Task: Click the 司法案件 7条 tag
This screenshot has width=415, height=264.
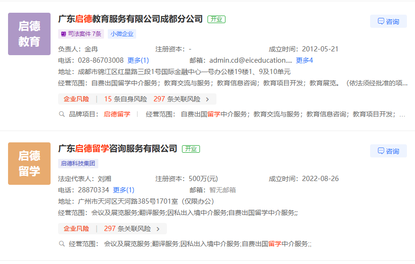Action: point(81,34)
